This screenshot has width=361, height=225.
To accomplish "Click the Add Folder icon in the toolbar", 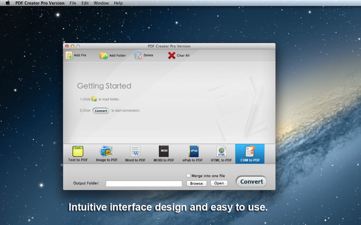I will pyautogui.click(x=104, y=55).
